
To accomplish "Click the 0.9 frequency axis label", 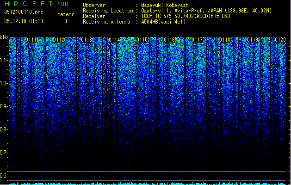I will click(4, 106).
